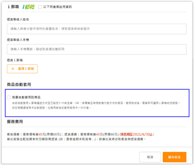Viewport: 194px width, 167px height.
Task: Focus the 退貨聯絡人姓名 name input field
Action: click(x=97, y=29)
